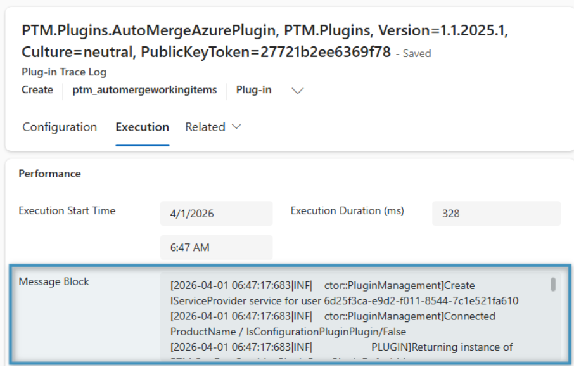
Task: Click the Execution Duration value 328
Action: click(497, 214)
